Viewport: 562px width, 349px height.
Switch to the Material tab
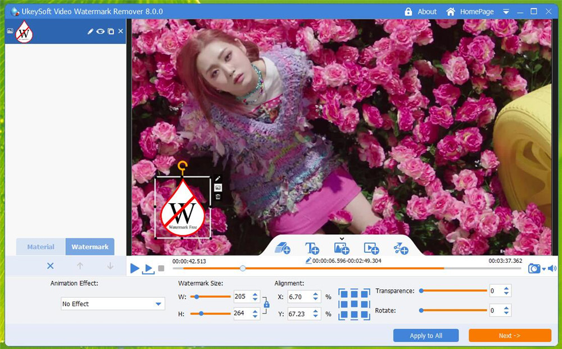click(40, 247)
